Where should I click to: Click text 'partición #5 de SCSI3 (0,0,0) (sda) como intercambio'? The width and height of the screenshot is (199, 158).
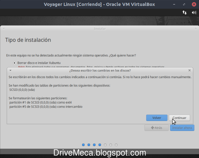click(x=46, y=107)
